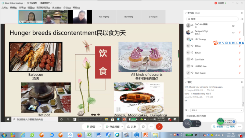Select Taniguchi Yoji's video thumbnail

point(55,17)
